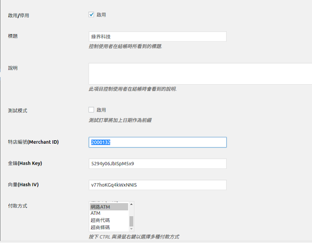Click the 付款方式 field label
312x243 pixels.
(x=18, y=206)
